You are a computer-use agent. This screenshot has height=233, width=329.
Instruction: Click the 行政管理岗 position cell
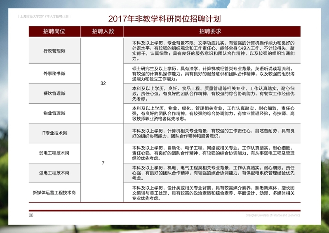pyautogui.click(x=54, y=51)
